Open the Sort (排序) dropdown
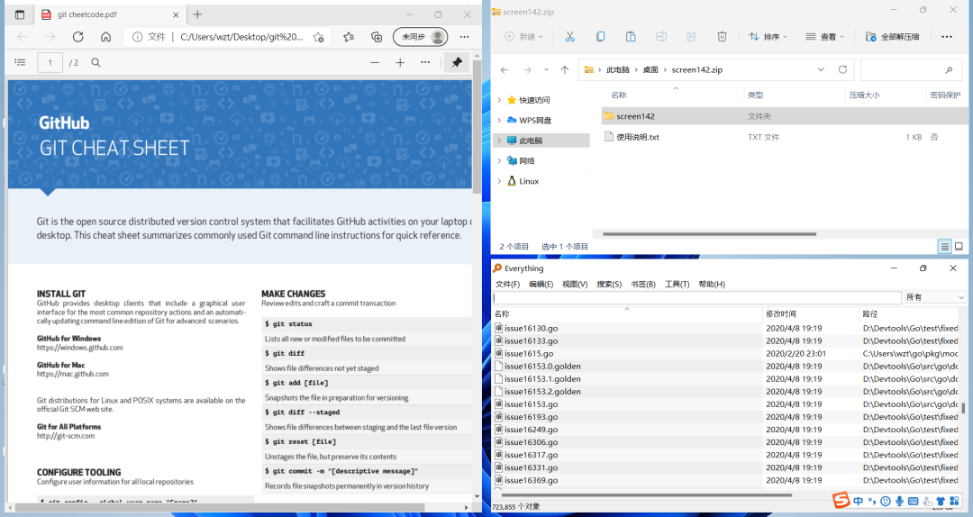Image resolution: width=973 pixels, height=517 pixels. (x=768, y=37)
